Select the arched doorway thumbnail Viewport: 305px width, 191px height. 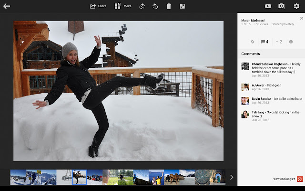[x=218, y=177]
